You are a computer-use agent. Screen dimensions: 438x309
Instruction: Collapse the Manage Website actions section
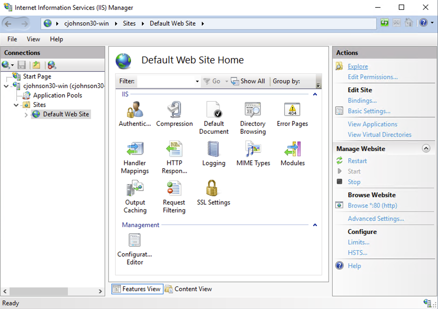click(426, 149)
